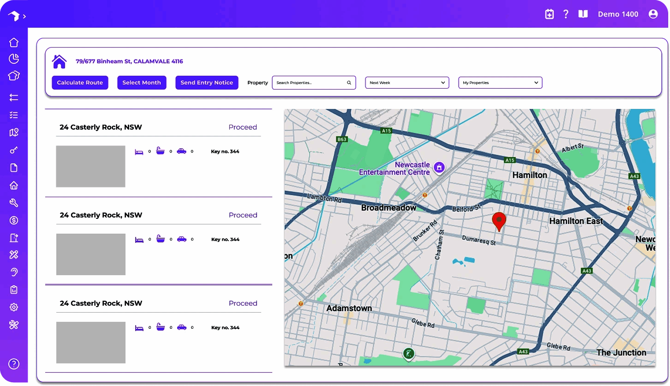Select the pie chart analytics icon in the sidebar
The image size is (670, 386).
pos(14,59)
